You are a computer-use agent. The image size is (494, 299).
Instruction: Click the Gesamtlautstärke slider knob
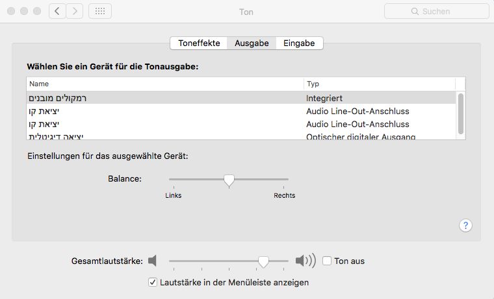[263, 261]
